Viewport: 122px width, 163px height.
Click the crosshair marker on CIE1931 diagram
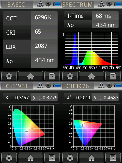[x=27, y=132]
